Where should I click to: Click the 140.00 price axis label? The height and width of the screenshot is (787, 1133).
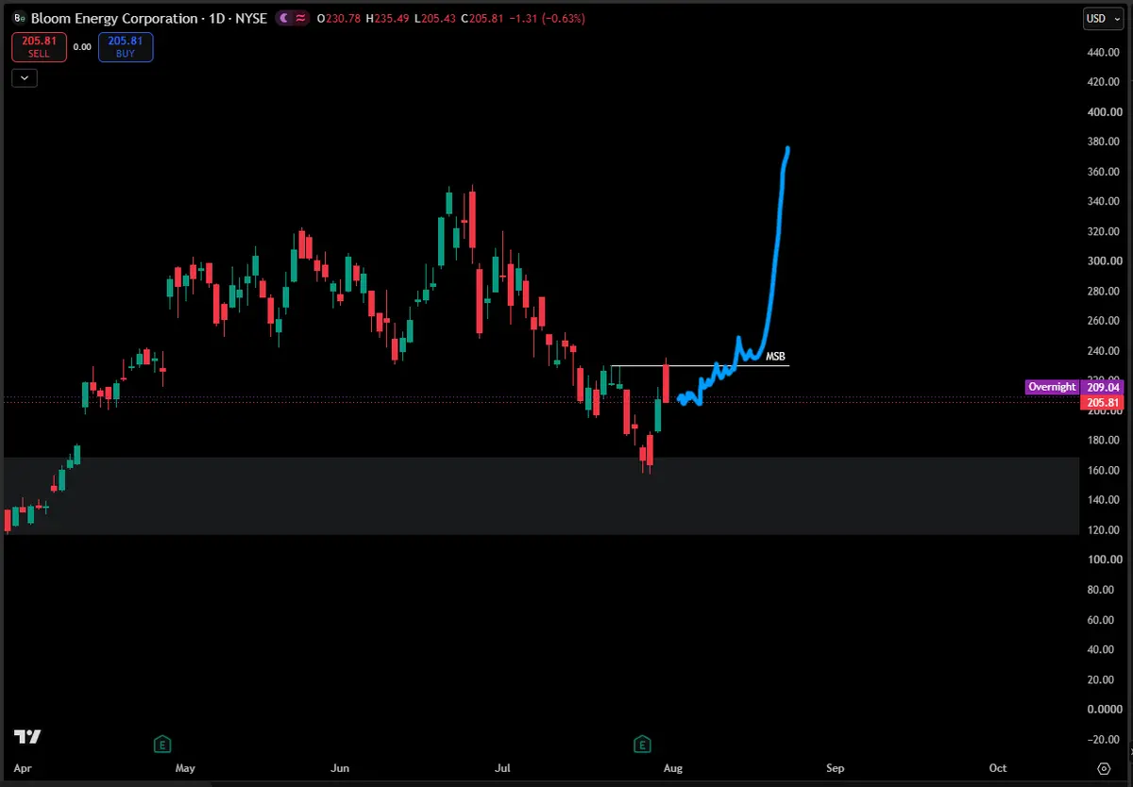[x=1102, y=500]
